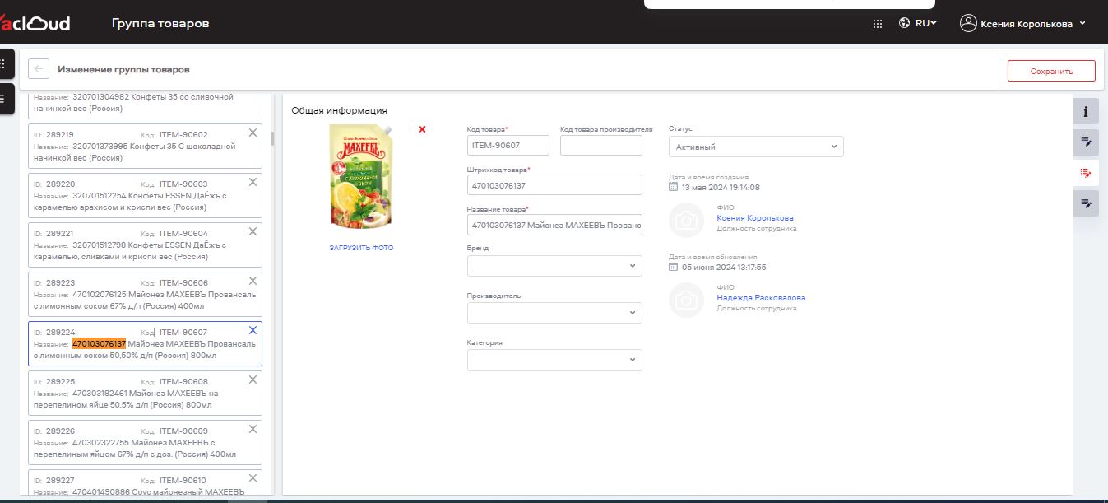The height and width of the screenshot is (503, 1108).
Task: Go back using the arrow button
Action: pos(39,69)
